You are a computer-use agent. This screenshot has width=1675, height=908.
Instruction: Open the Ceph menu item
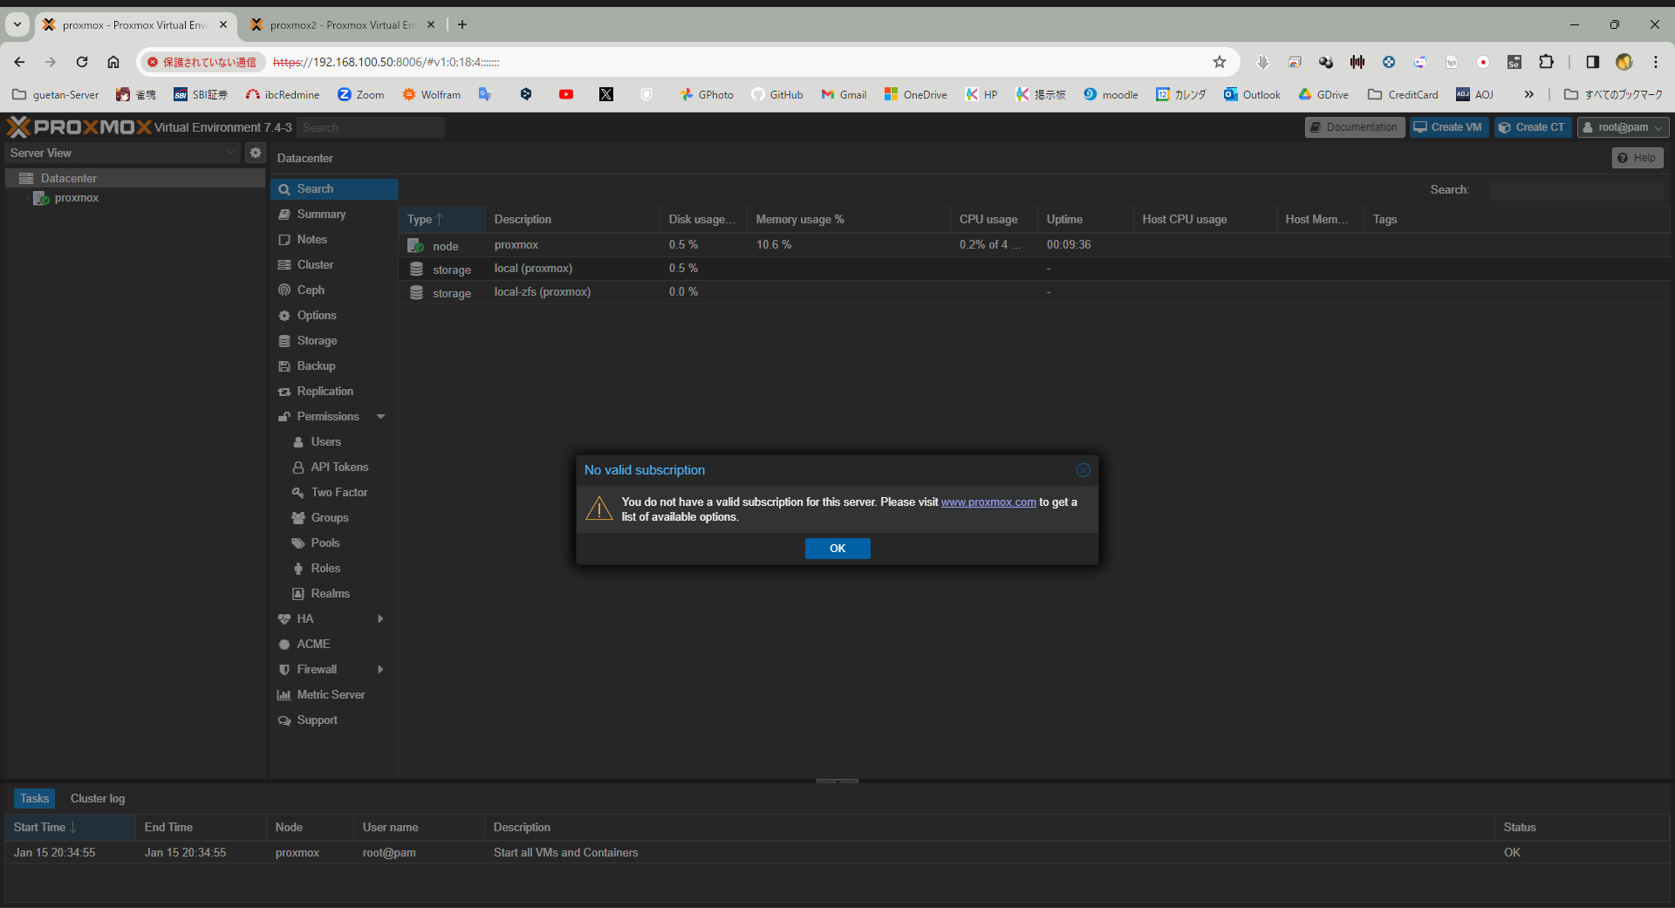311,290
